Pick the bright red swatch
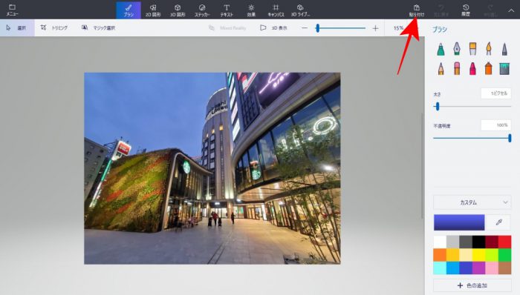This screenshot has height=295, width=520. tap(504, 242)
